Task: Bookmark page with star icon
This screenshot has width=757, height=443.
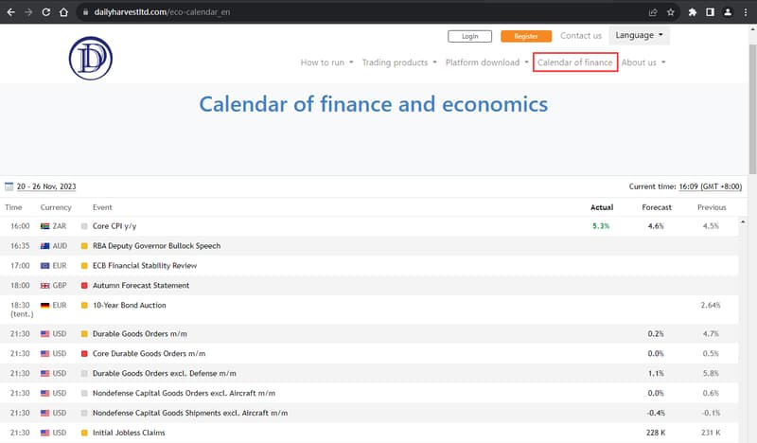Action: [x=671, y=12]
